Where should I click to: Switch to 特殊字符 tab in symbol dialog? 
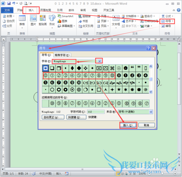(62, 55)
